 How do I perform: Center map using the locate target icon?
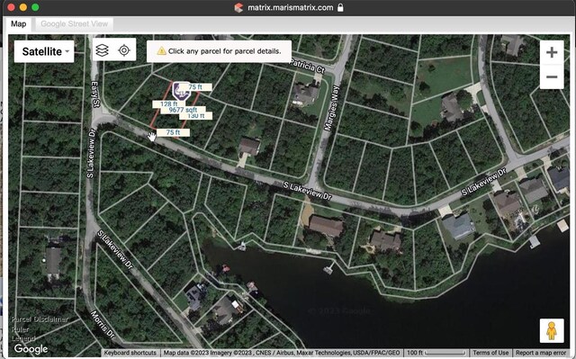[124, 50]
